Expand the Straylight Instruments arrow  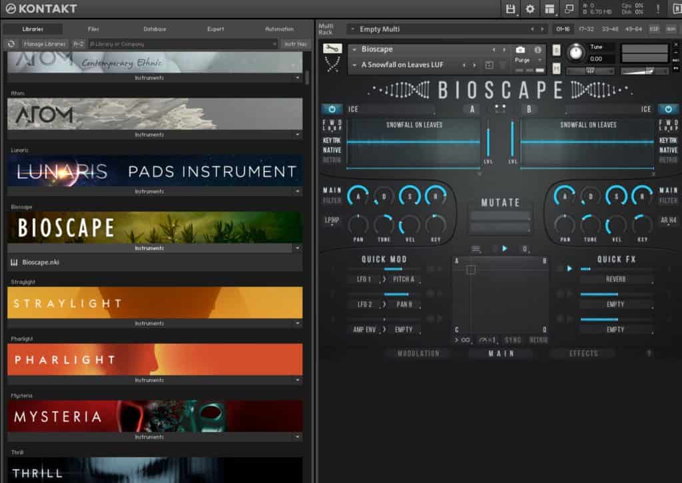click(298, 323)
